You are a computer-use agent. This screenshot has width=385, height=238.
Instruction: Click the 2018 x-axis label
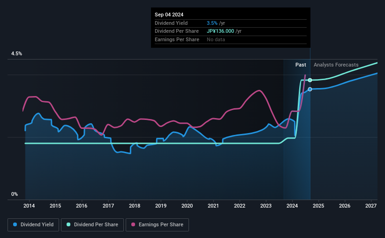tap(135, 206)
